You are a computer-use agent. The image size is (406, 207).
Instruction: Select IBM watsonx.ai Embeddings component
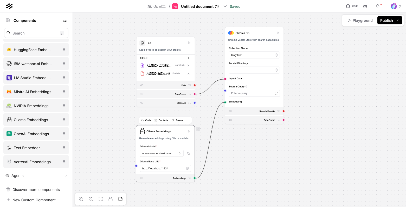click(x=36, y=64)
